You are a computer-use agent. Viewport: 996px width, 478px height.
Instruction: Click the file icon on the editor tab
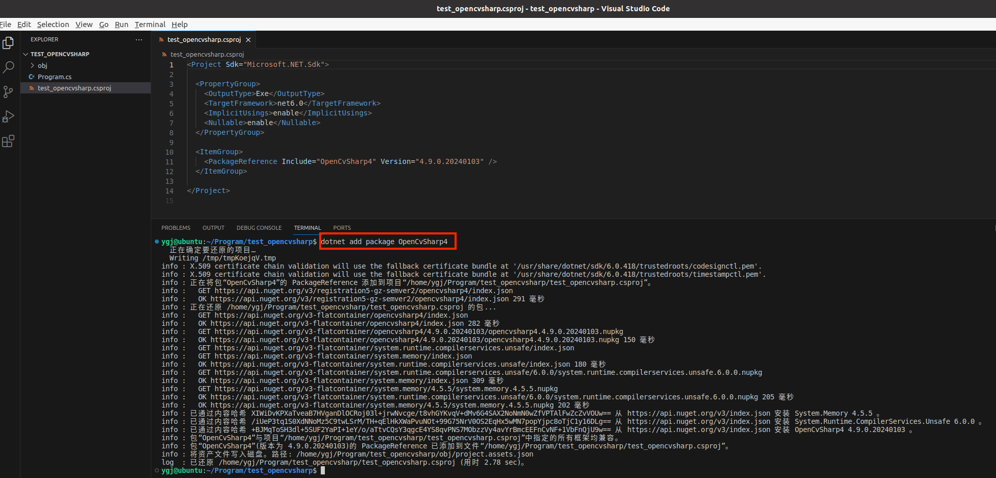161,40
